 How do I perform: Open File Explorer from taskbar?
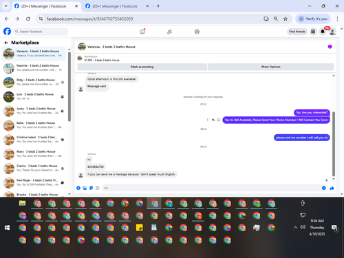[x=22, y=203]
